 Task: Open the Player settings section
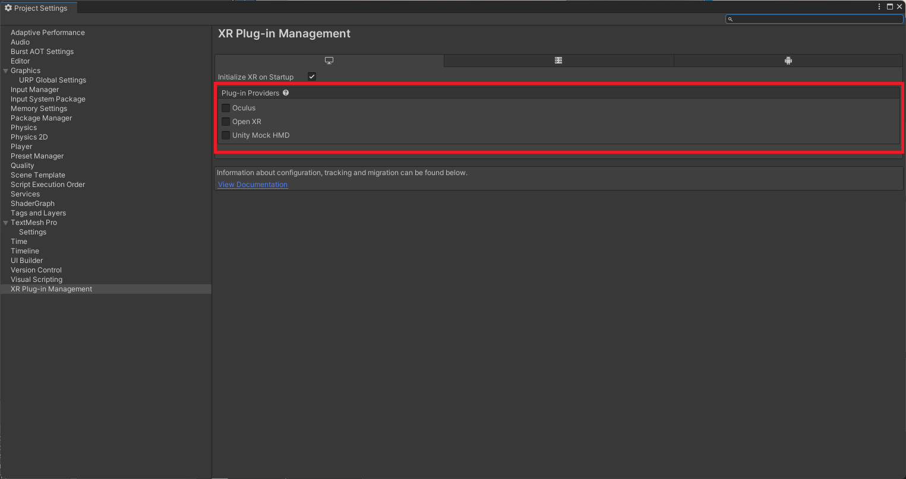pos(21,146)
